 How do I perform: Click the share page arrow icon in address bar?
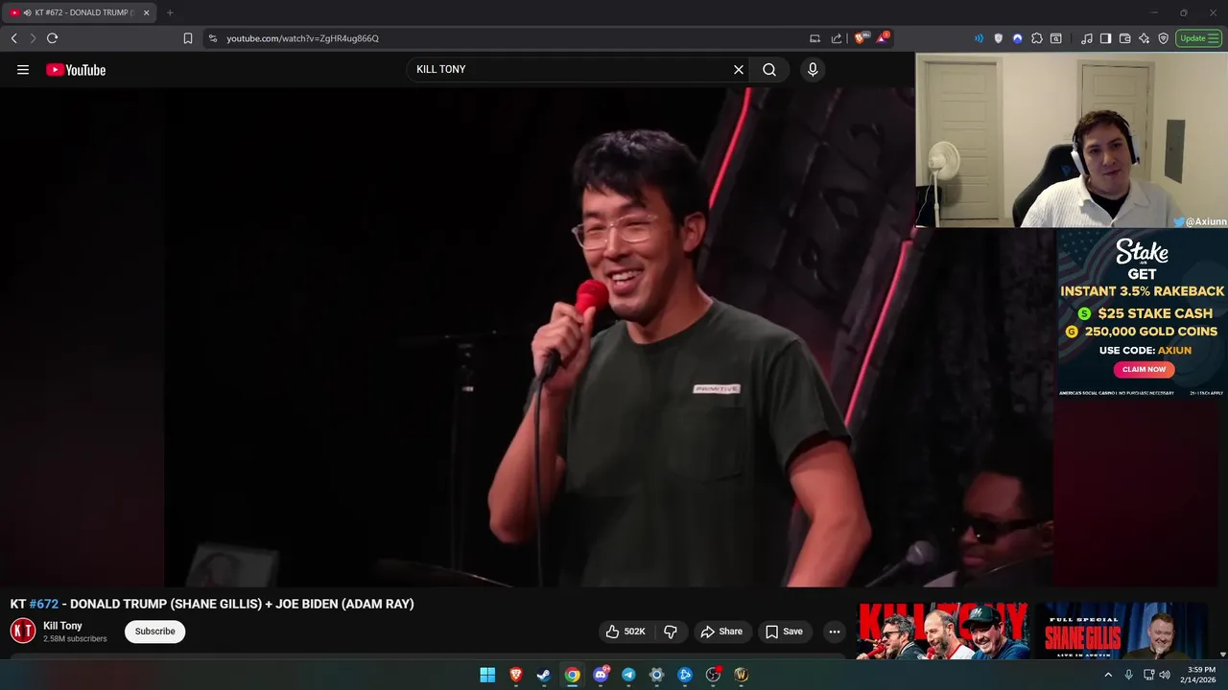[x=837, y=38]
